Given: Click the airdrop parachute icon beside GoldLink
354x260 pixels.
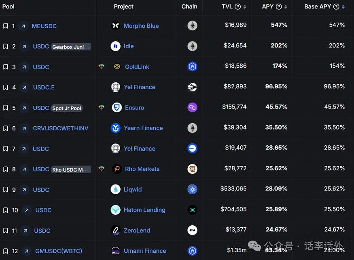Looking at the screenshot, I should click(x=102, y=67).
